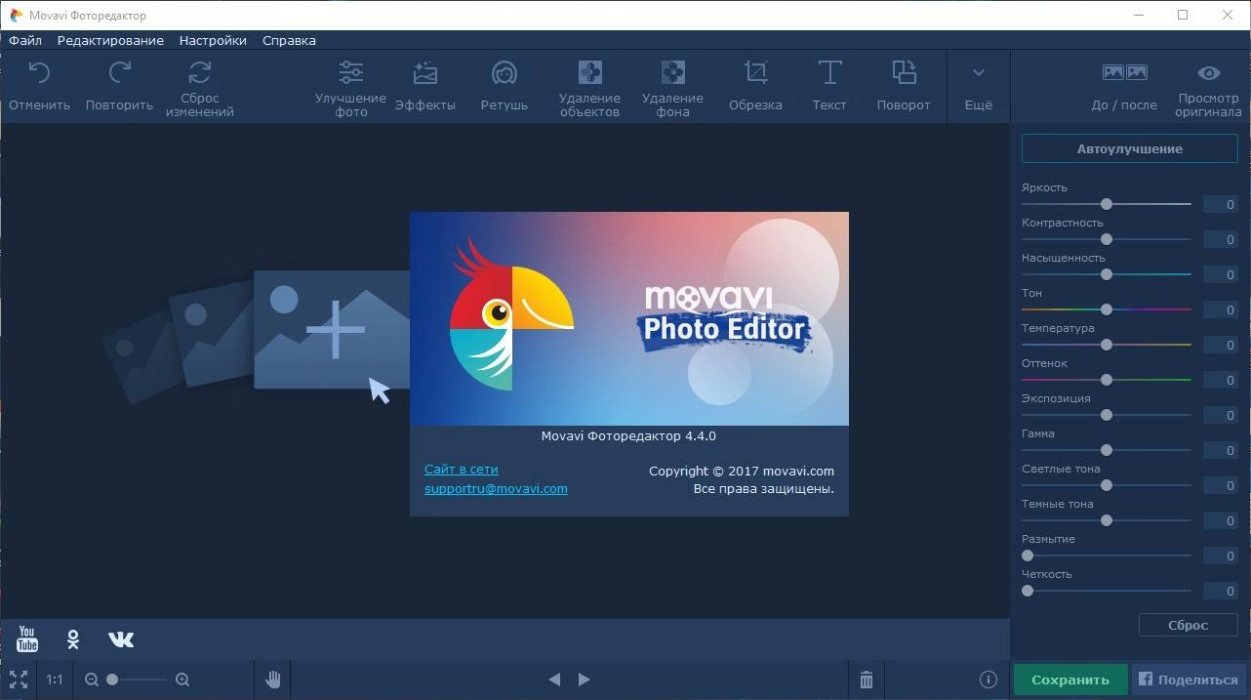The width and height of the screenshot is (1251, 700).
Task: Click the green Сохранить button
Action: pyautogui.click(x=1070, y=679)
